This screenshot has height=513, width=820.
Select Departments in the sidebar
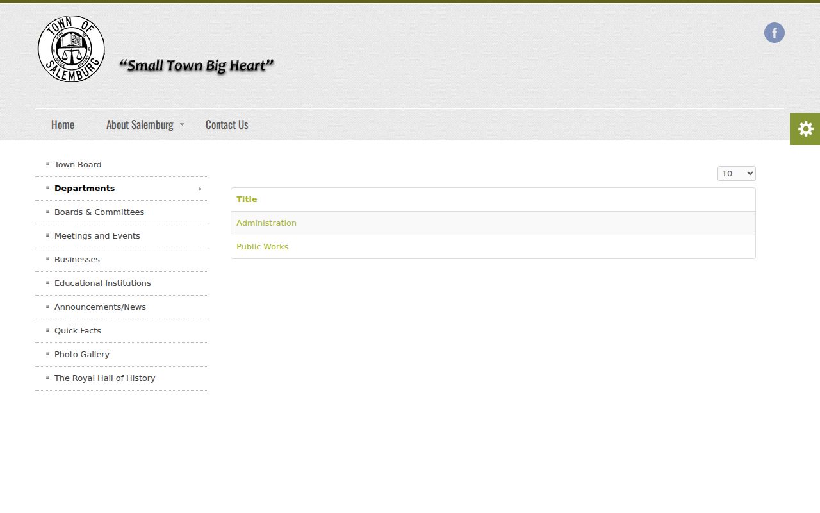coord(85,189)
